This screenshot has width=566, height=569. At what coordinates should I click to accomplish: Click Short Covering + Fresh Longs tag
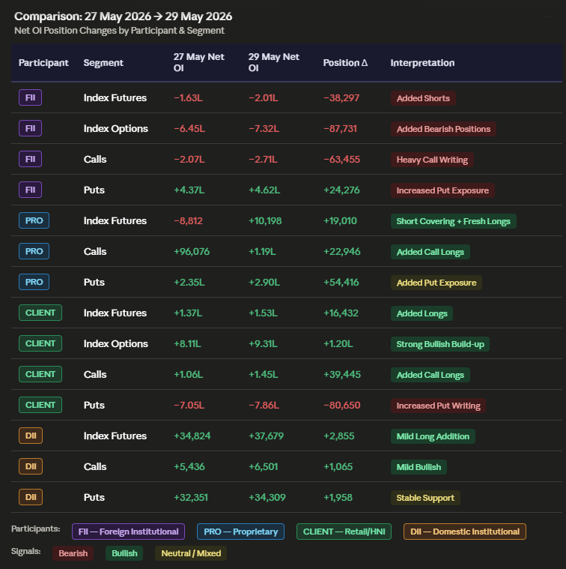pyautogui.click(x=453, y=221)
